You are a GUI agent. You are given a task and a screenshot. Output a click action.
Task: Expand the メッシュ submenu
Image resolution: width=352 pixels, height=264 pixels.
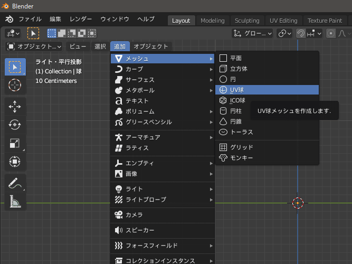coord(163,59)
